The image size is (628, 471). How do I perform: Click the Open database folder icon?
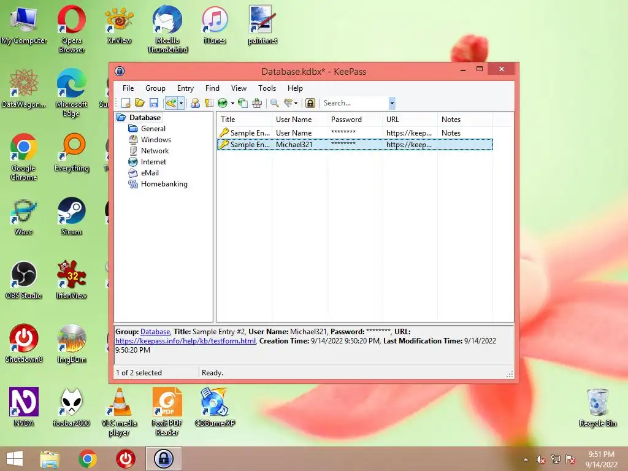(139, 103)
